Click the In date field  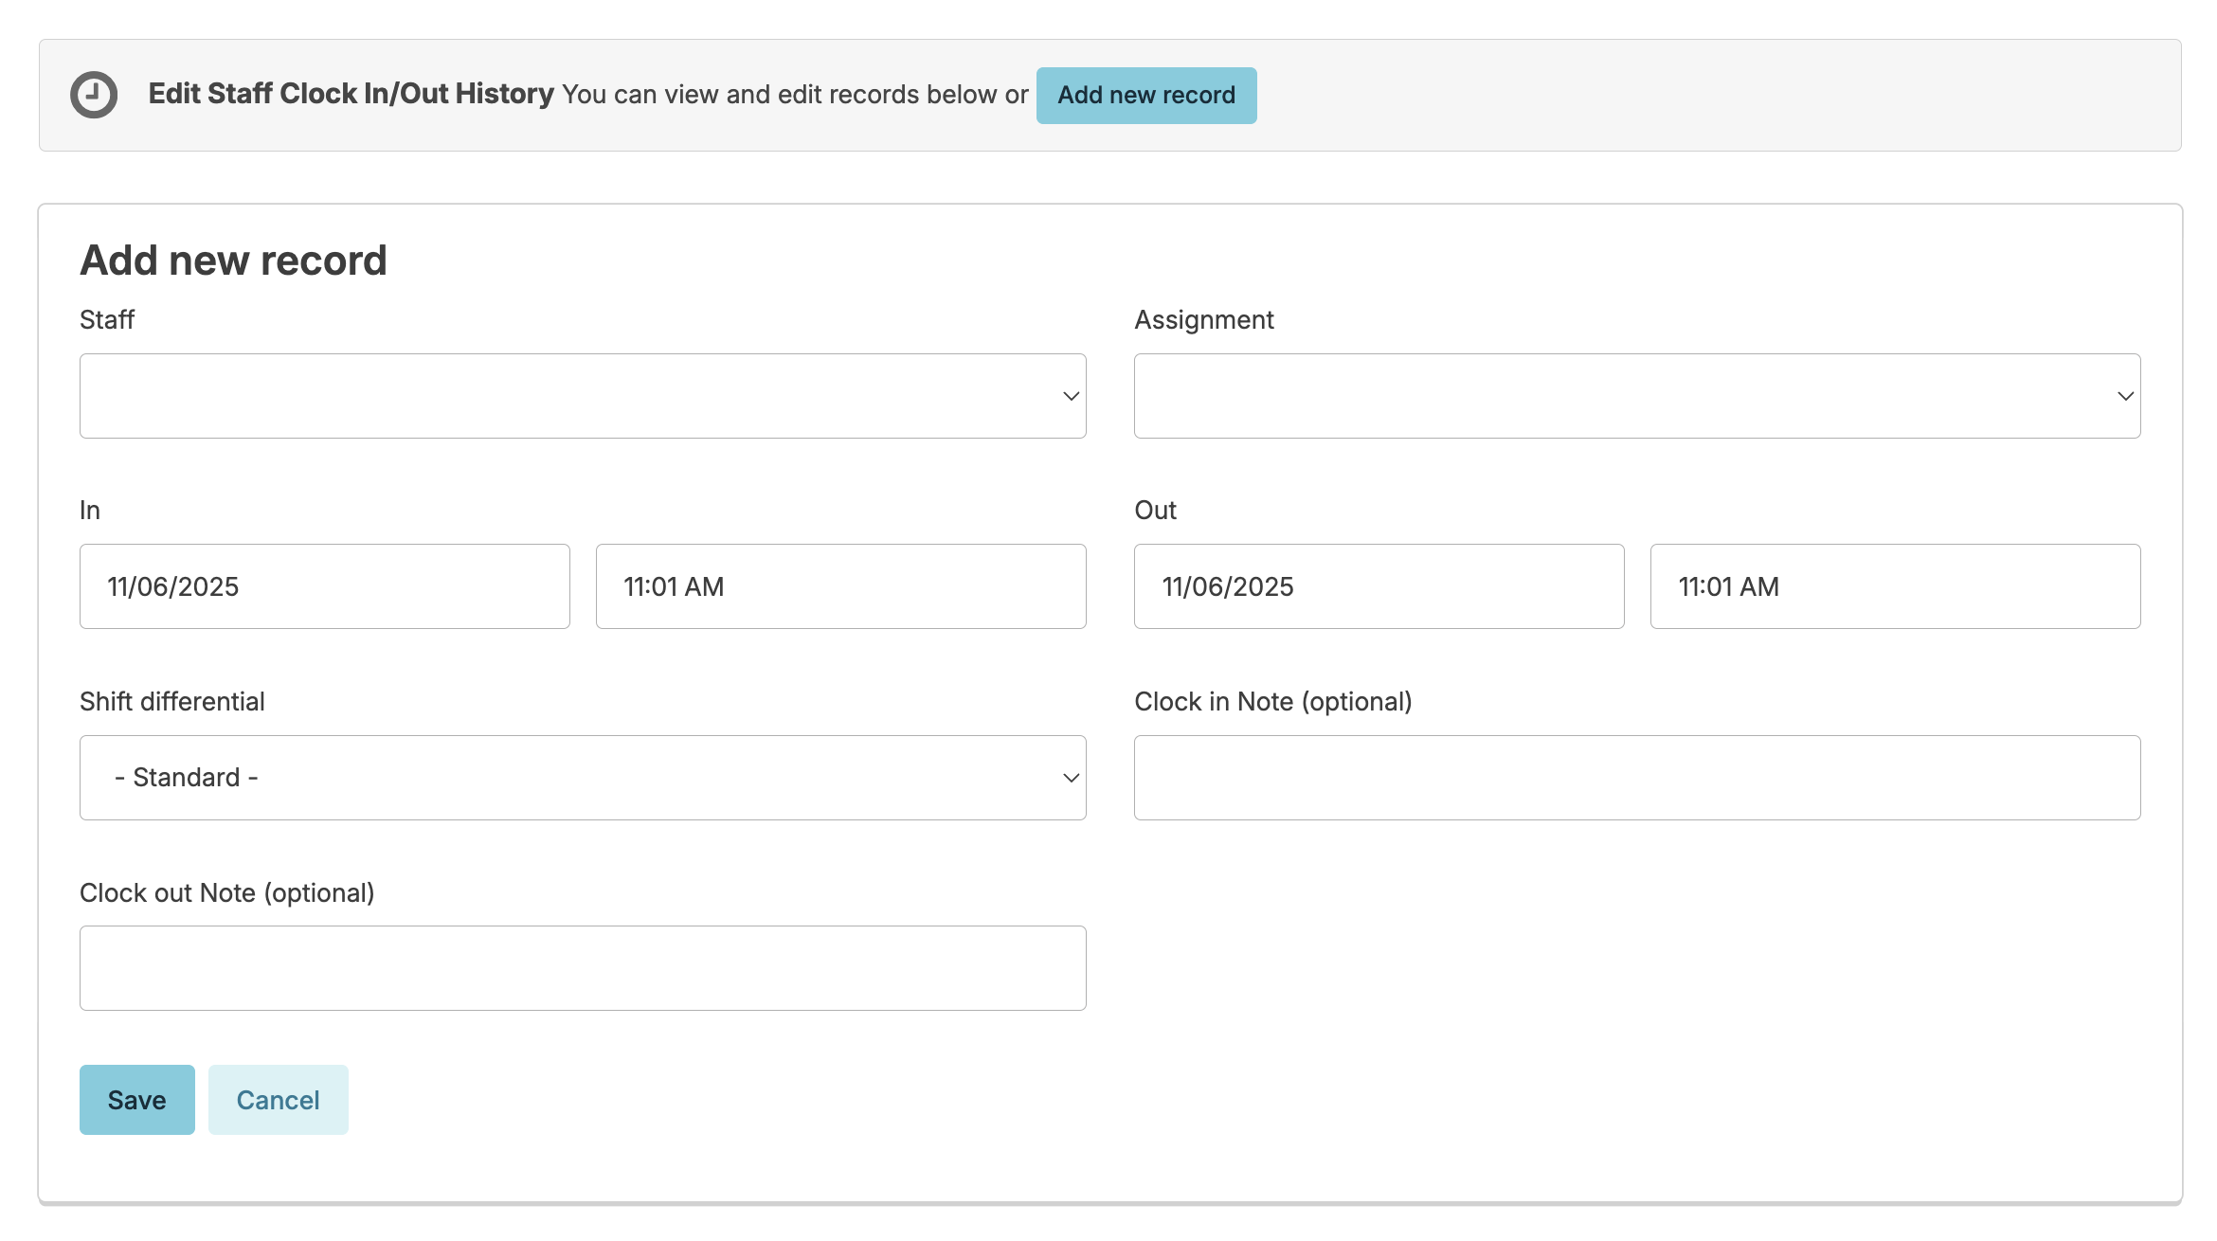point(324,586)
